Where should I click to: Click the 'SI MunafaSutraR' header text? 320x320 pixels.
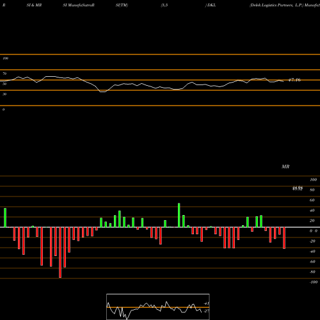79,5
